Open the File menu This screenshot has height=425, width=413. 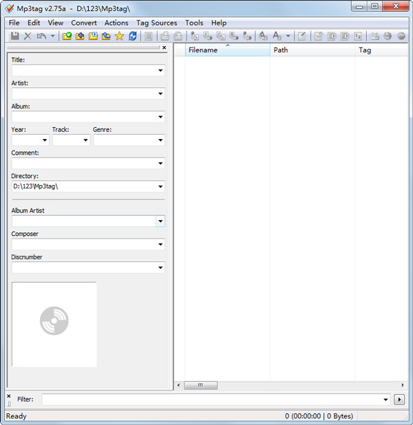click(x=14, y=23)
